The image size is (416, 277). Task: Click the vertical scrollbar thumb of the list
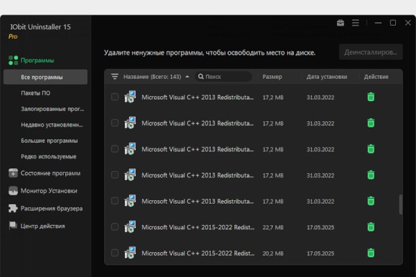click(401, 204)
